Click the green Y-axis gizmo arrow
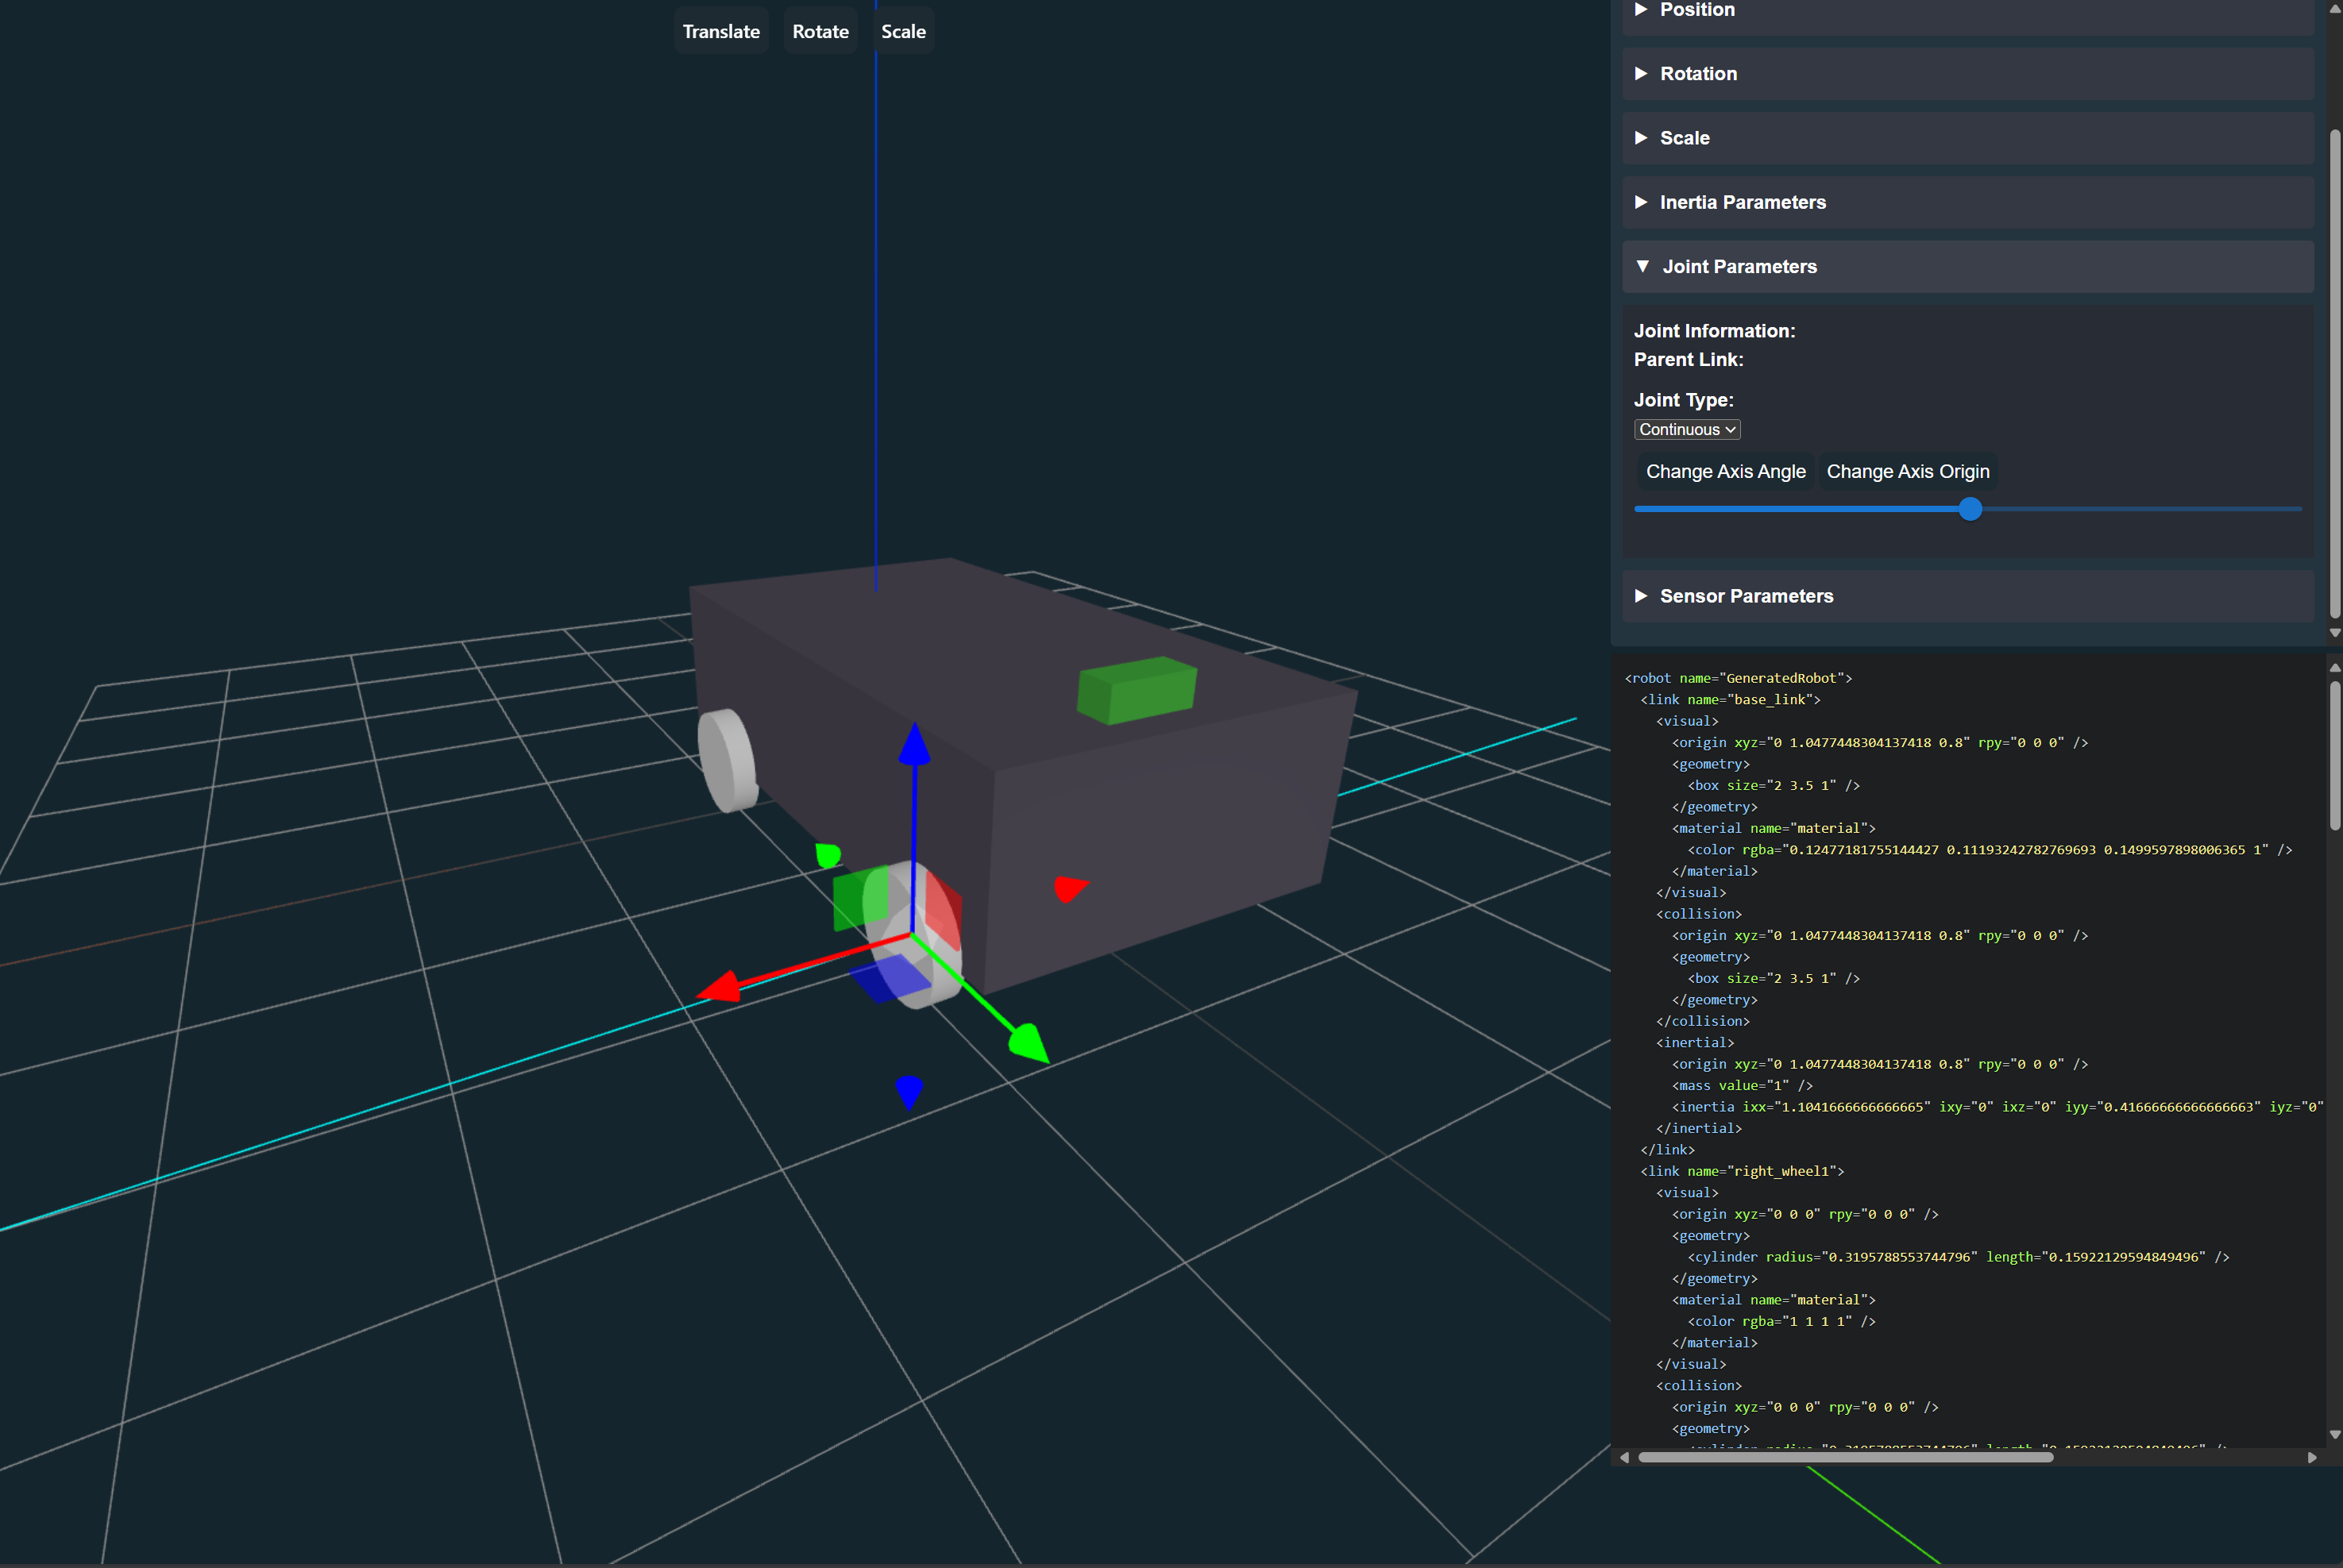The width and height of the screenshot is (2343, 1568). coord(1029,1043)
